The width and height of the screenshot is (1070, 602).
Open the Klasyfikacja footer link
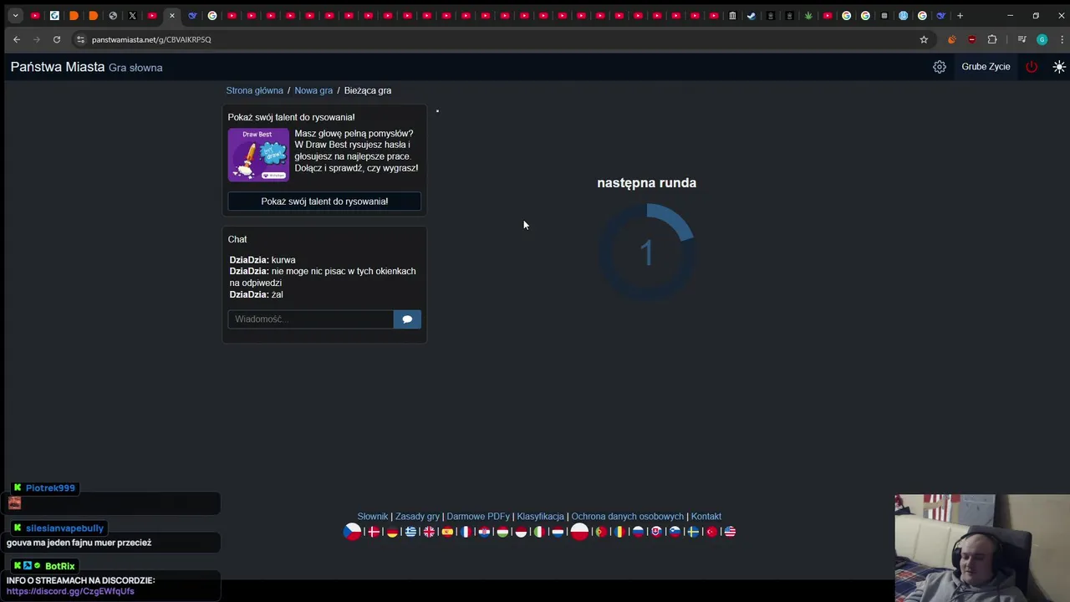(x=540, y=517)
